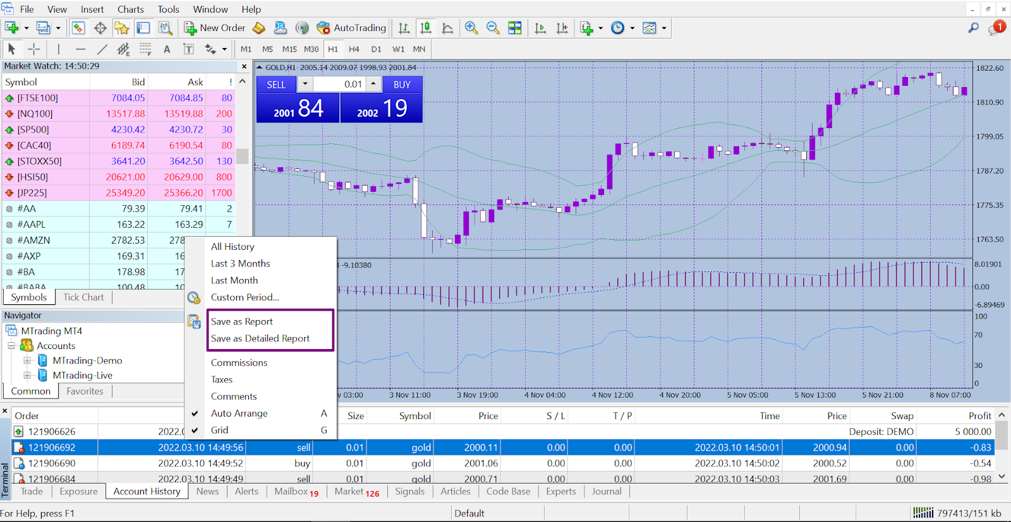Toggle the M1 timeframe button
This screenshot has height=522, width=1011.
coord(246,49)
